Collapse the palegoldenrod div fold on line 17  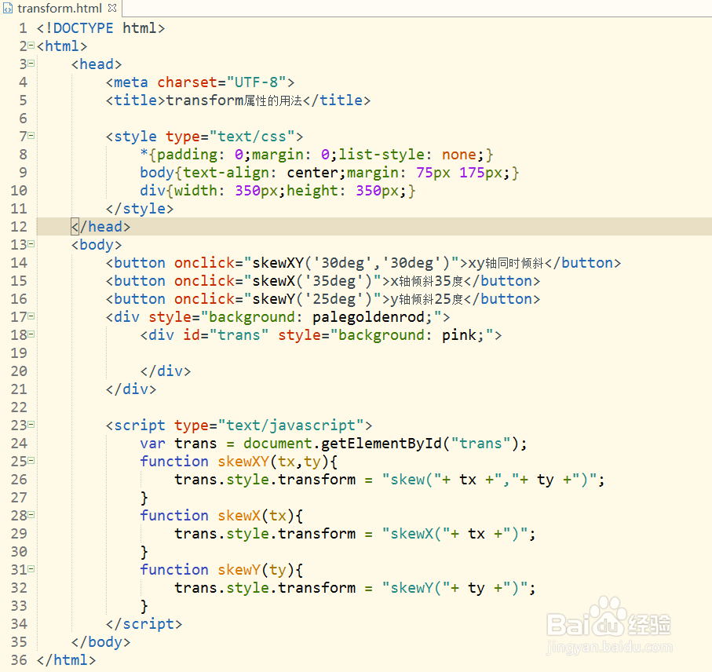[31, 316]
